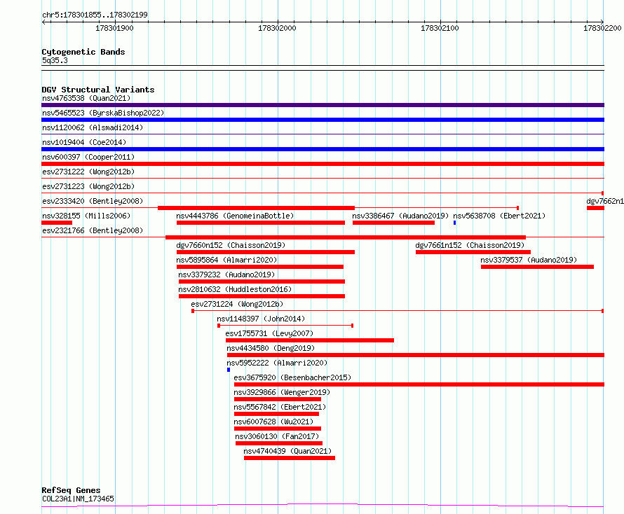624x514 pixels.
Task: Click the dark purple nsv4763538 bar
Action: 323,105
